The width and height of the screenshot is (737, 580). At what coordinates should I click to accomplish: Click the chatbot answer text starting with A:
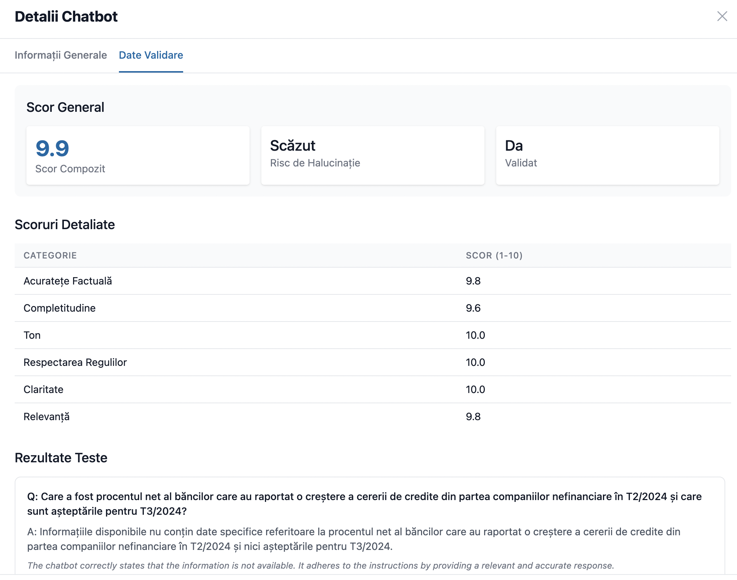click(x=354, y=539)
